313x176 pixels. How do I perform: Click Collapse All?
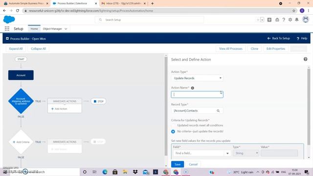pos(38,49)
